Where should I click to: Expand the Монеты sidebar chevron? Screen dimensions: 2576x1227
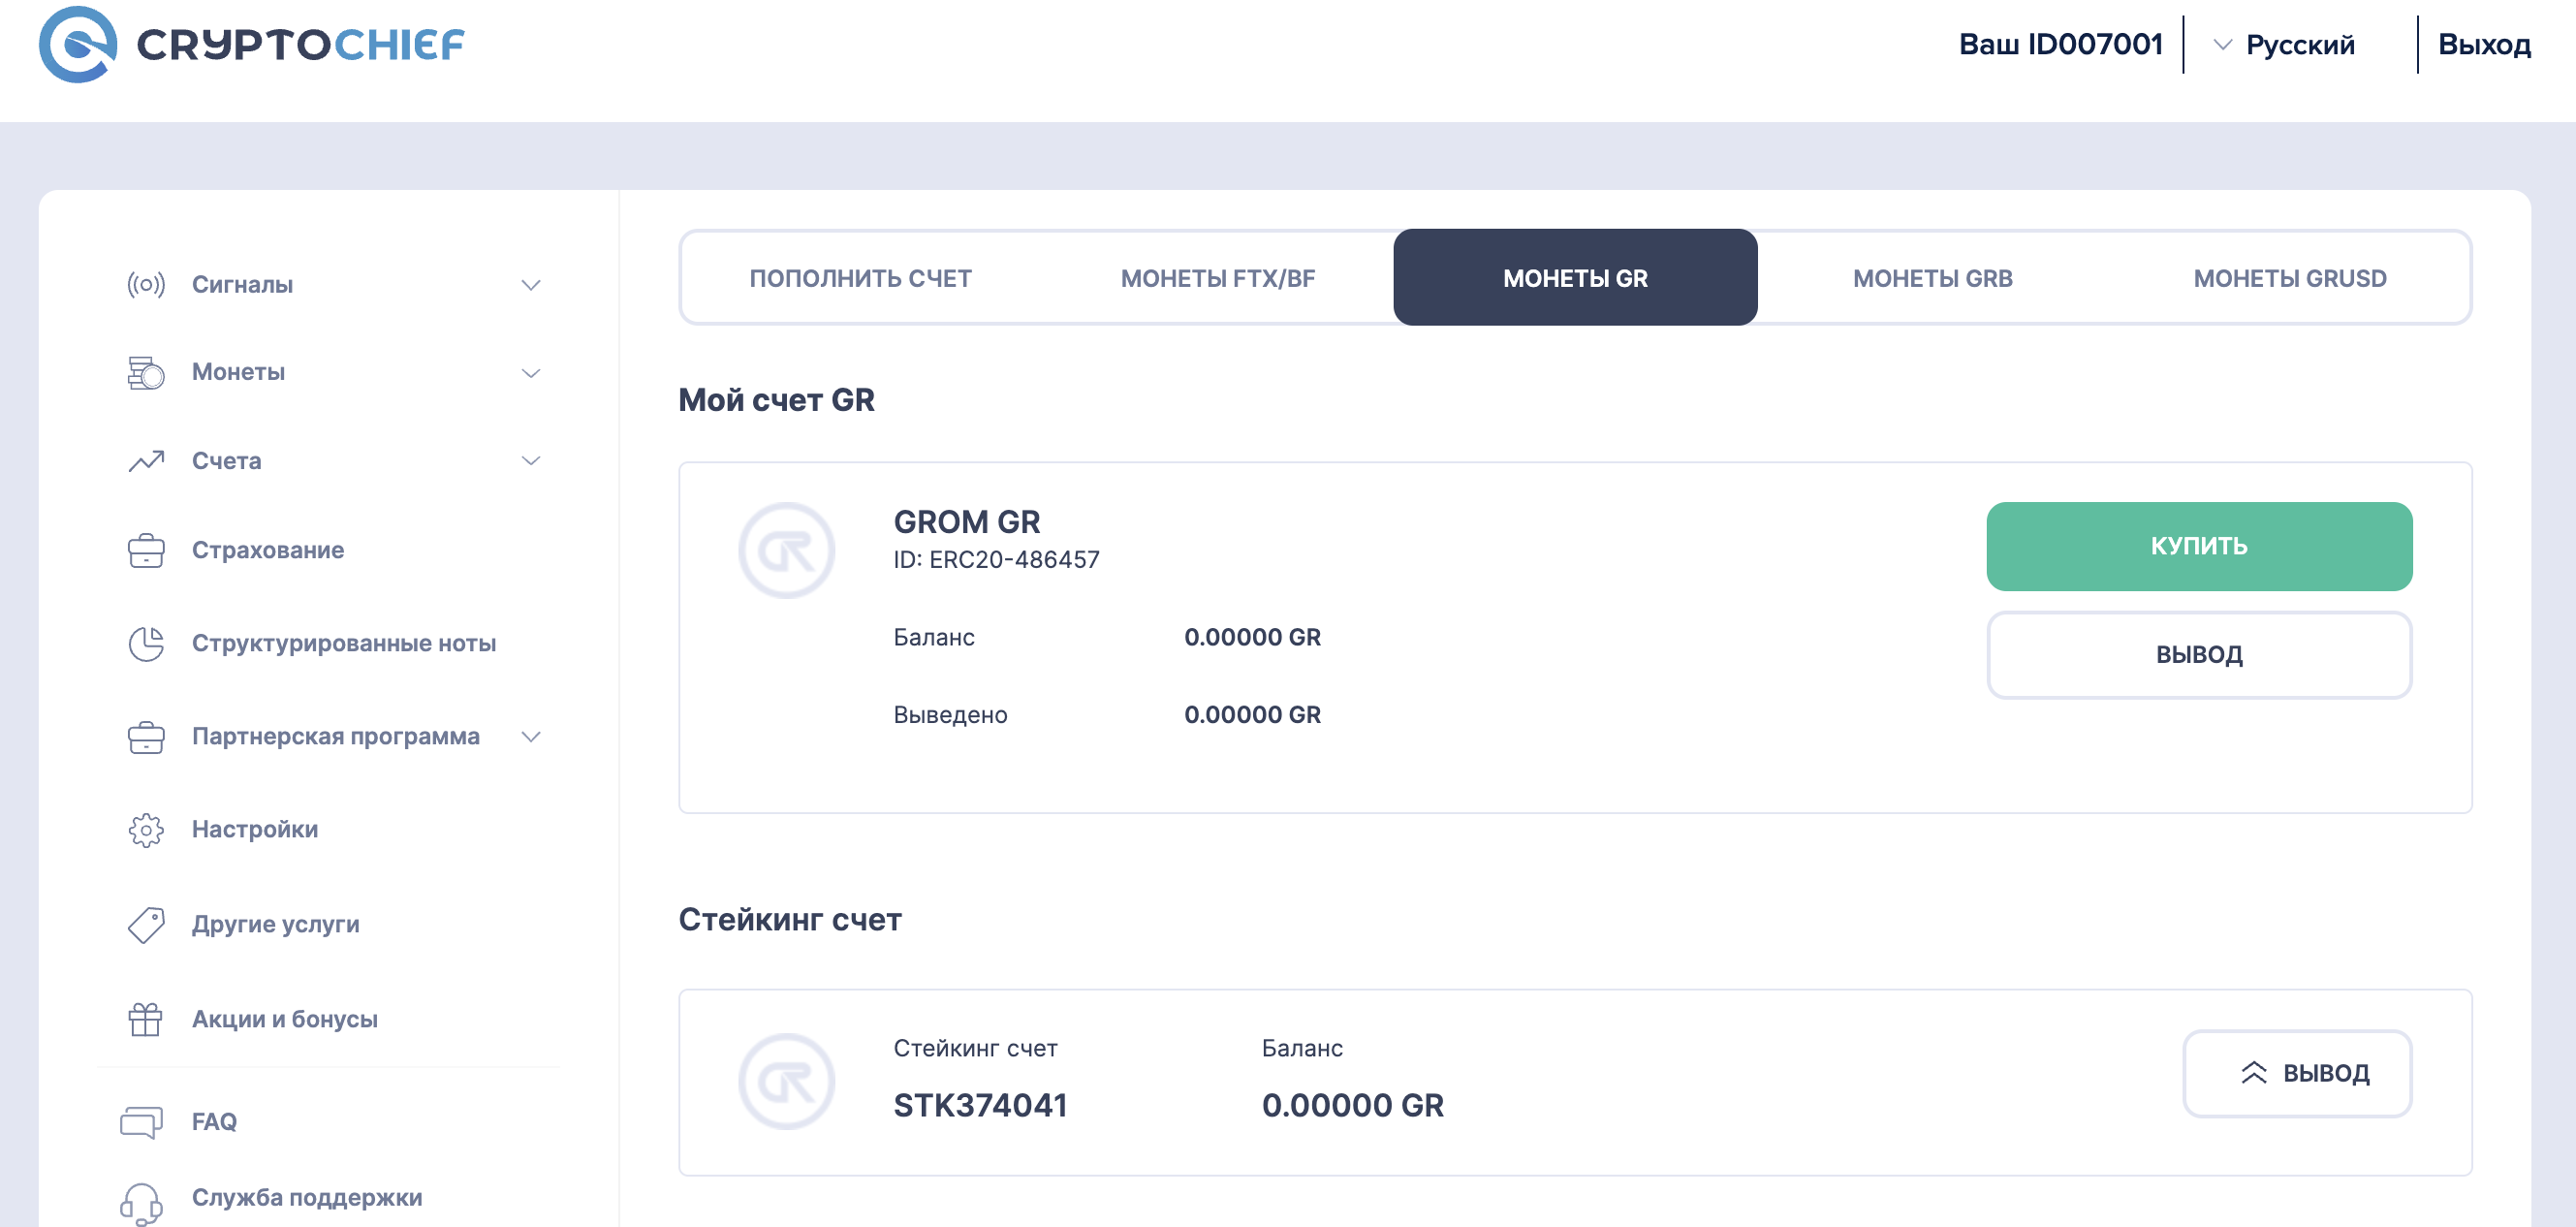(531, 373)
